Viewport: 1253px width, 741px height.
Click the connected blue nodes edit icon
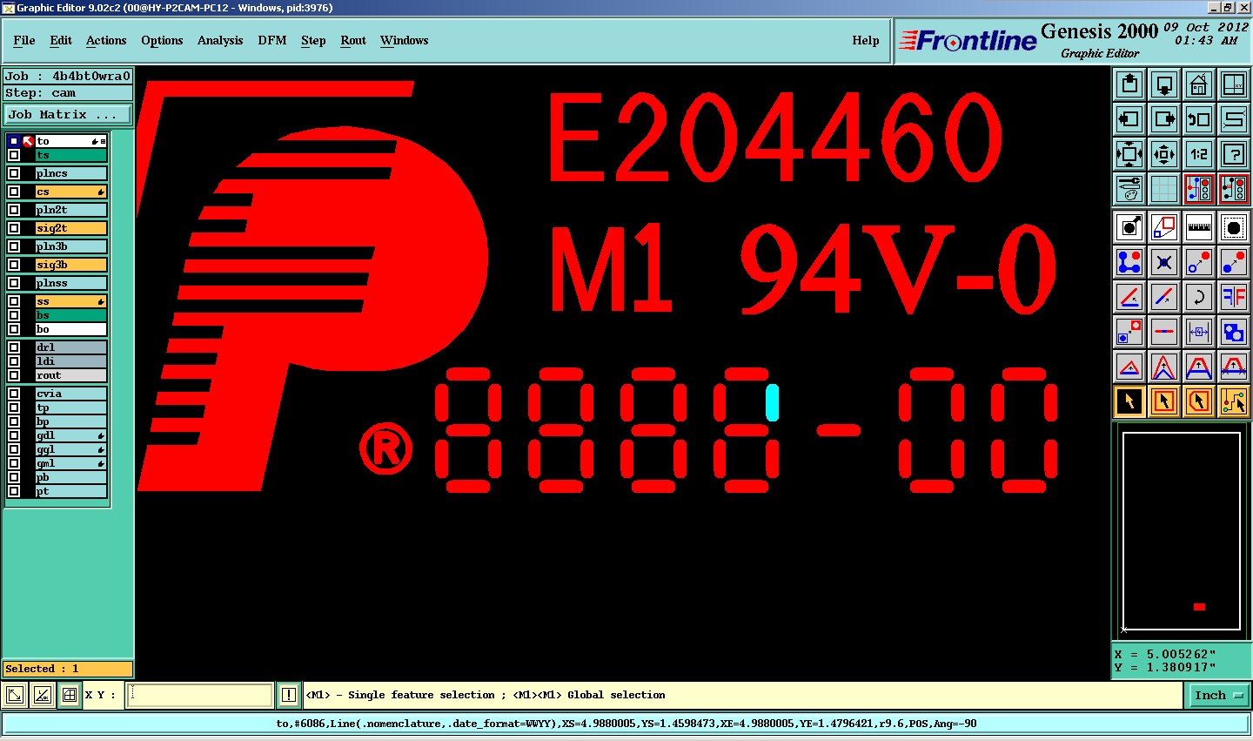[1129, 262]
